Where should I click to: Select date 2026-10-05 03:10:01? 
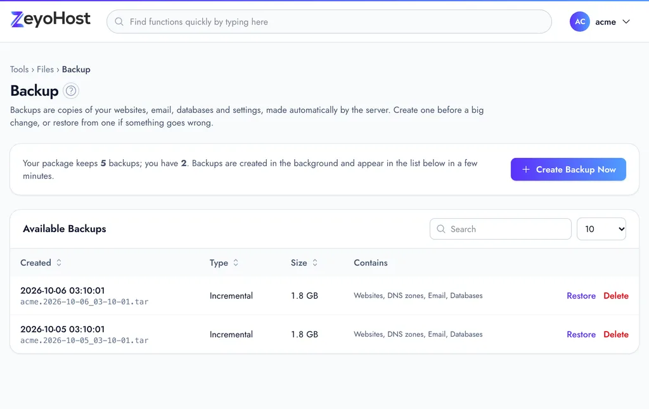(x=63, y=328)
